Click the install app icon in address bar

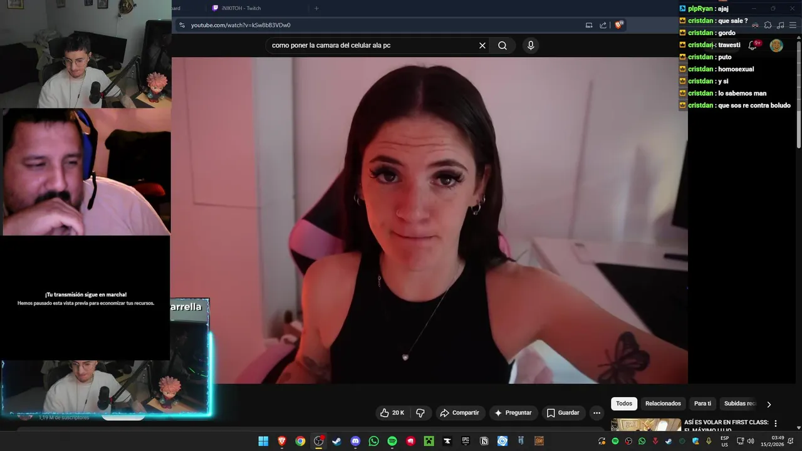[x=589, y=25]
